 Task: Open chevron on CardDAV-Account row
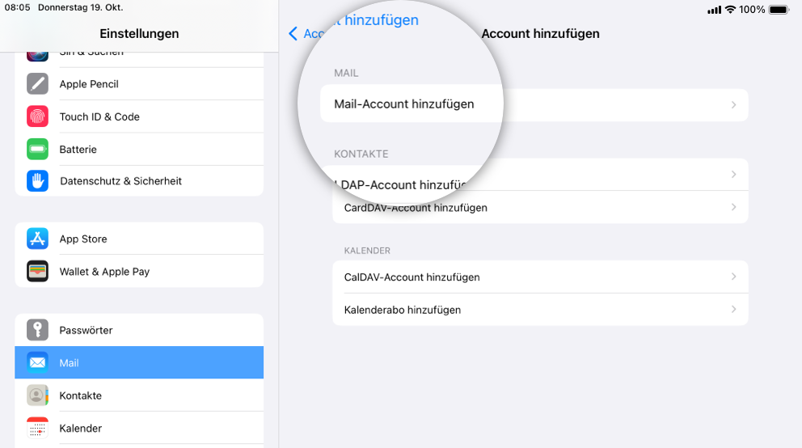[x=733, y=207]
